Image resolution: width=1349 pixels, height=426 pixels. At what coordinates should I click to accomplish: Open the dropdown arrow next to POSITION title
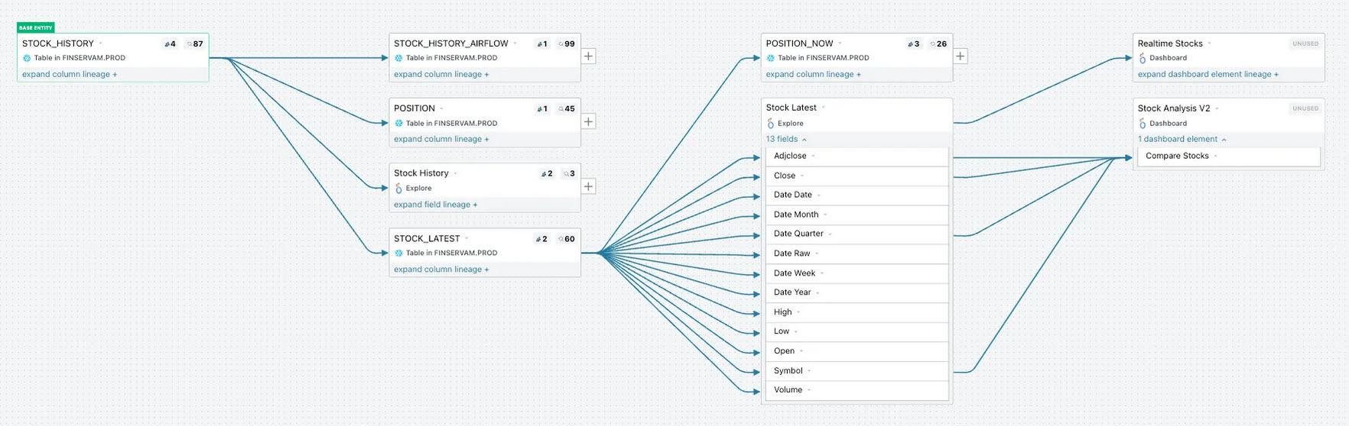(441, 108)
